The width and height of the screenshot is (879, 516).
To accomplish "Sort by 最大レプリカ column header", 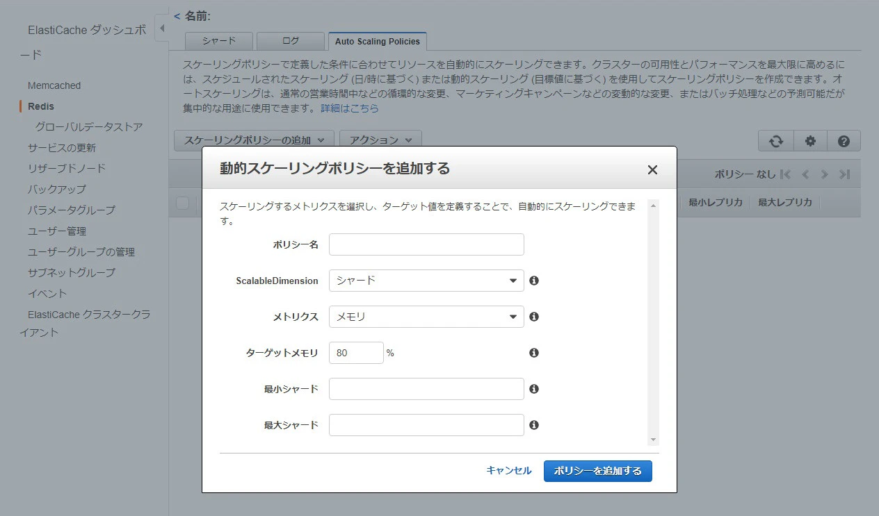I will (785, 203).
